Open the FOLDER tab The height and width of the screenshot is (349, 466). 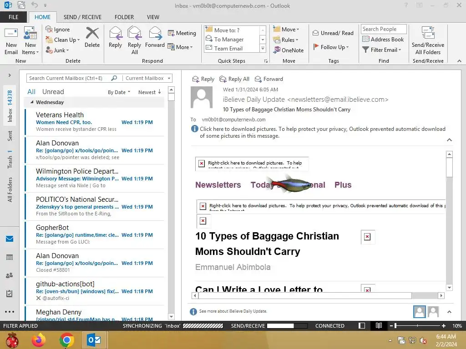click(x=124, y=17)
